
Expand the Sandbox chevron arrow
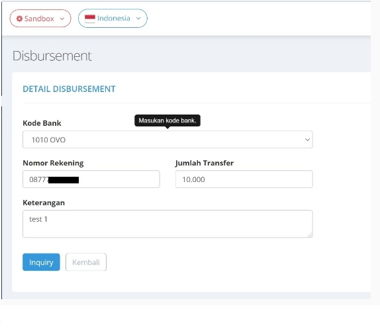click(x=62, y=19)
